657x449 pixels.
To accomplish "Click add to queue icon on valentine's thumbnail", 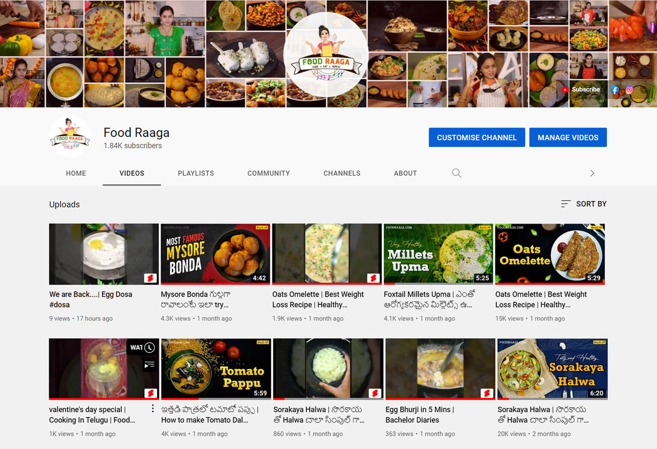I will (149, 365).
